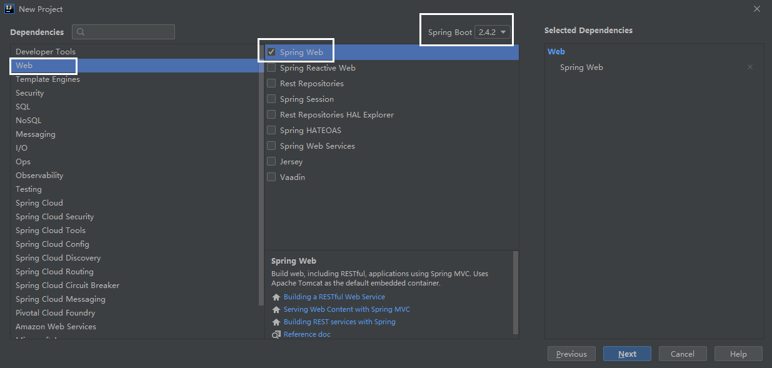Select Spring Cloud Tools category
The image size is (772, 368).
pyautogui.click(x=134, y=231)
